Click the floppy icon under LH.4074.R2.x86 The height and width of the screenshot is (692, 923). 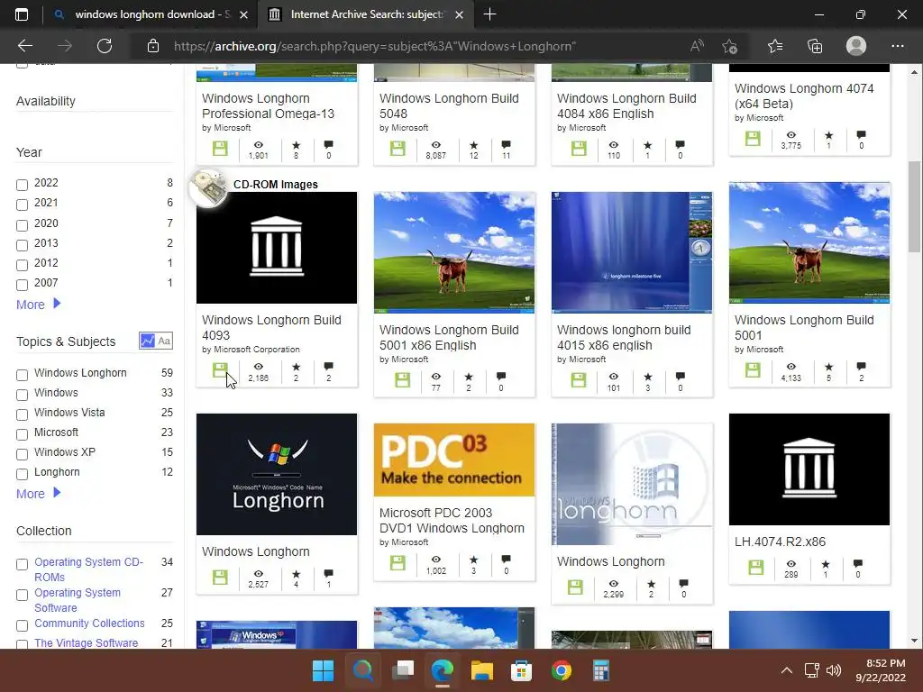(x=756, y=568)
